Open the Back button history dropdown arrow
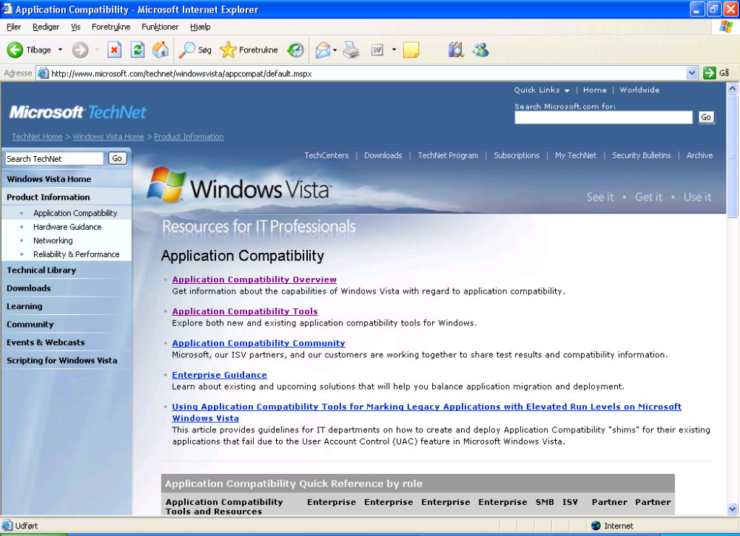This screenshot has height=536, width=740. click(x=60, y=50)
